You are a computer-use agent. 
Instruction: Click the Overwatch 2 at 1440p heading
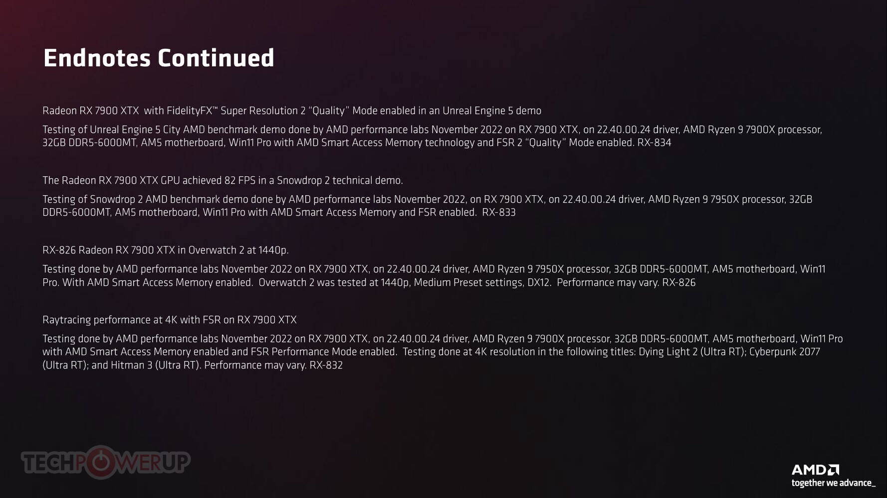click(x=166, y=250)
